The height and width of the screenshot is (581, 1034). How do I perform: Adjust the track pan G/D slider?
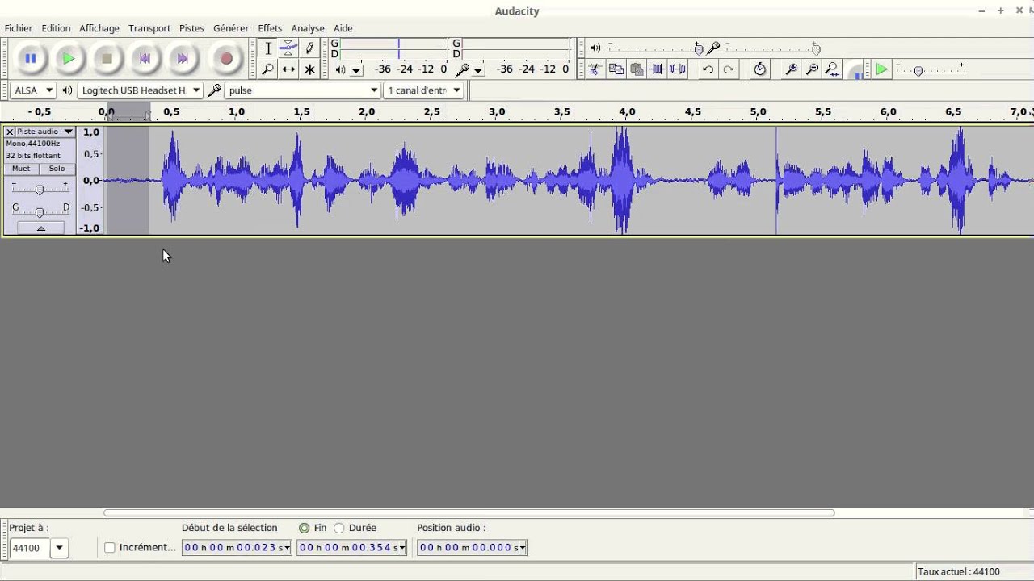[x=40, y=211]
